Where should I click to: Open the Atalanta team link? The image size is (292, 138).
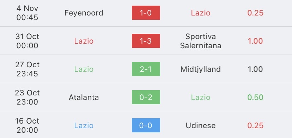tap(84, 98)
